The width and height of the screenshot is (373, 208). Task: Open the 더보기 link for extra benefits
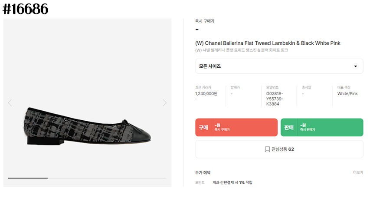(358, 172)
